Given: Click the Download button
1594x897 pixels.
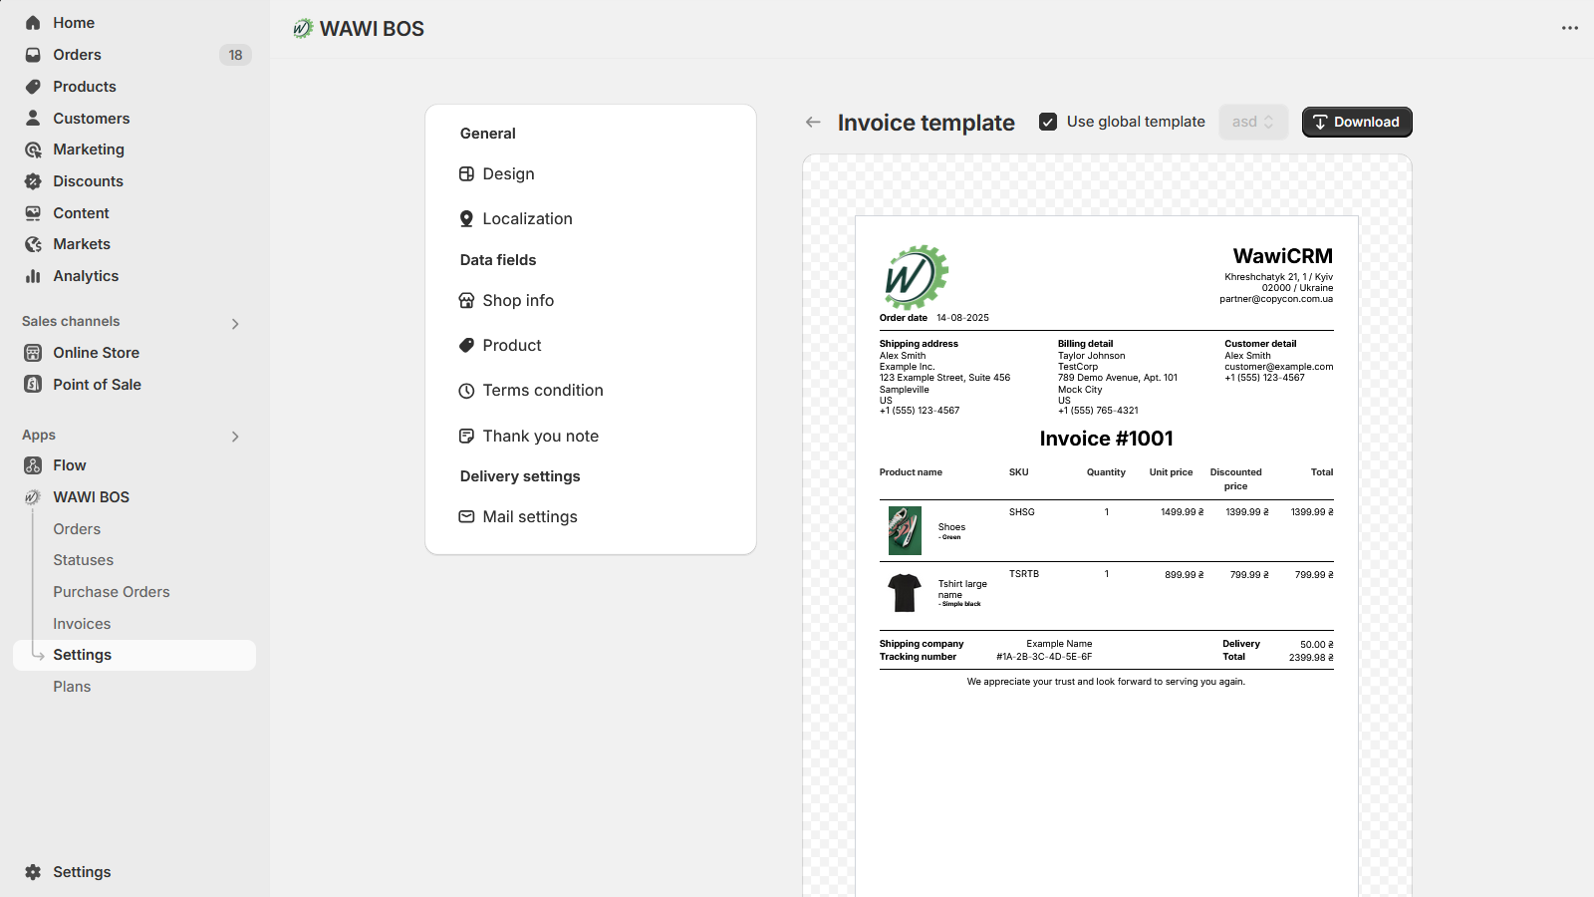Looking at the screenshot, I should pyautogui.click(x=1356, y=122).
